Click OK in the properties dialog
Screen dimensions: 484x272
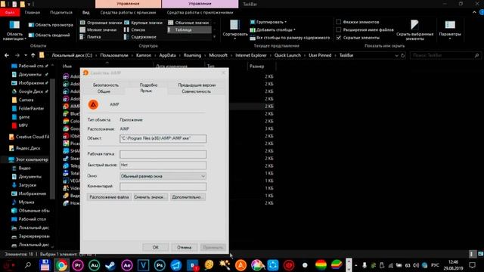tap(155, 247)
